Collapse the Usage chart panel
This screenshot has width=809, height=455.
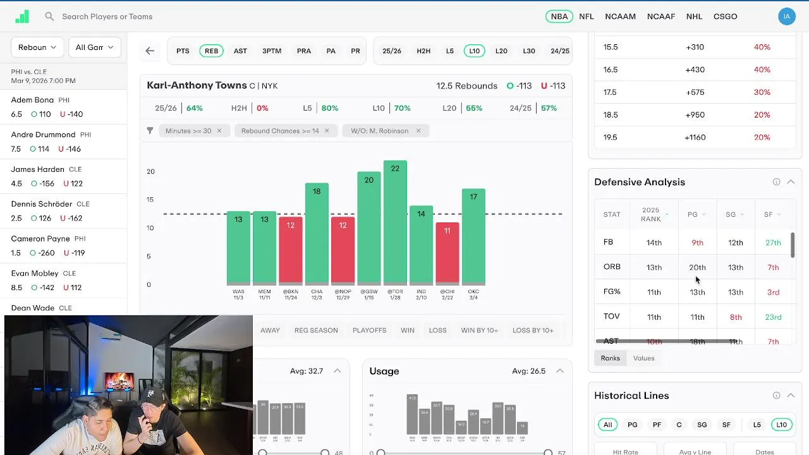[x=560, y=371]
